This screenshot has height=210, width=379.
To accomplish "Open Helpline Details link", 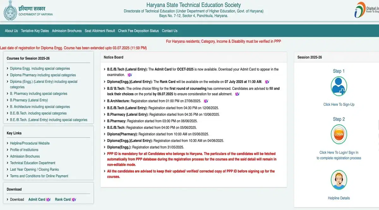I will (x=339, y=198).
